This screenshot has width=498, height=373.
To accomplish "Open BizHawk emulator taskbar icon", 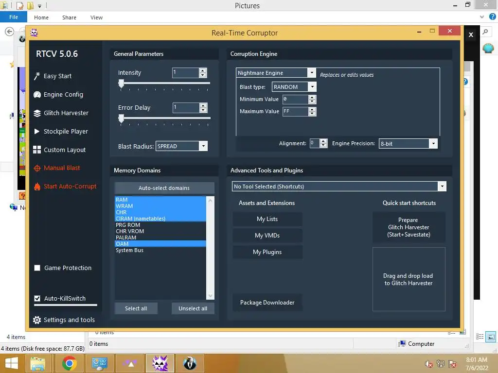I will [190, 363].
